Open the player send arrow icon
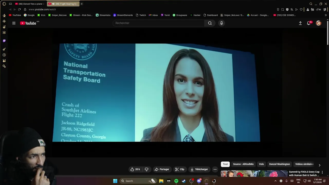 (296, 10)
